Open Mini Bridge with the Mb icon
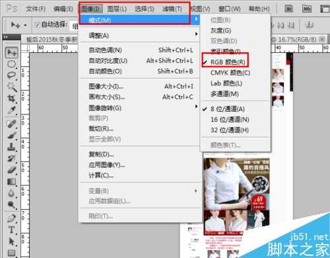The image size is (330, 258). (307, 9)
